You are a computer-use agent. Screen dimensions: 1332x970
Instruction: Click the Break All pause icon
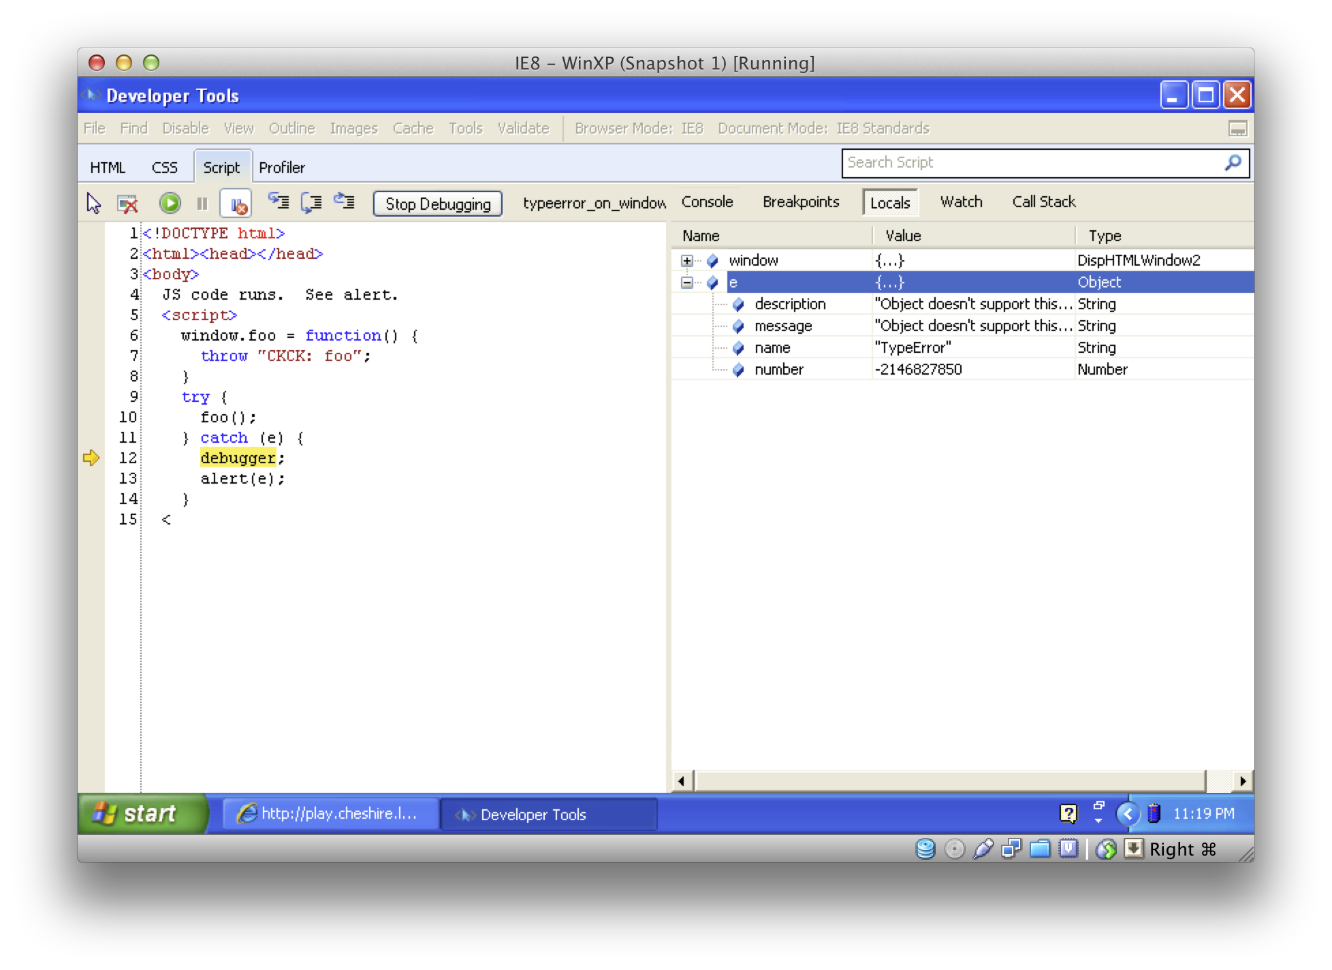[202, 203]
